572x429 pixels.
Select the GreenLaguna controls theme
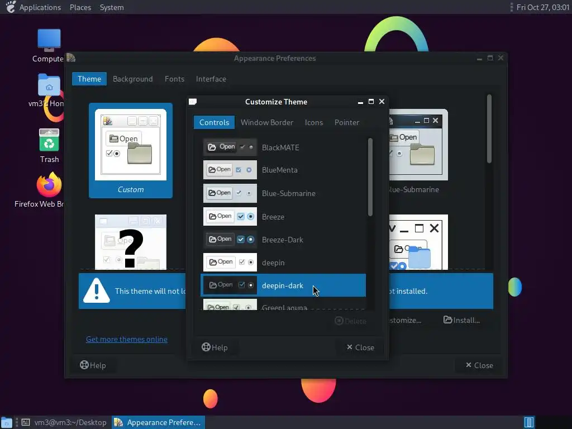pyautogui.click(x=283, y=304)
